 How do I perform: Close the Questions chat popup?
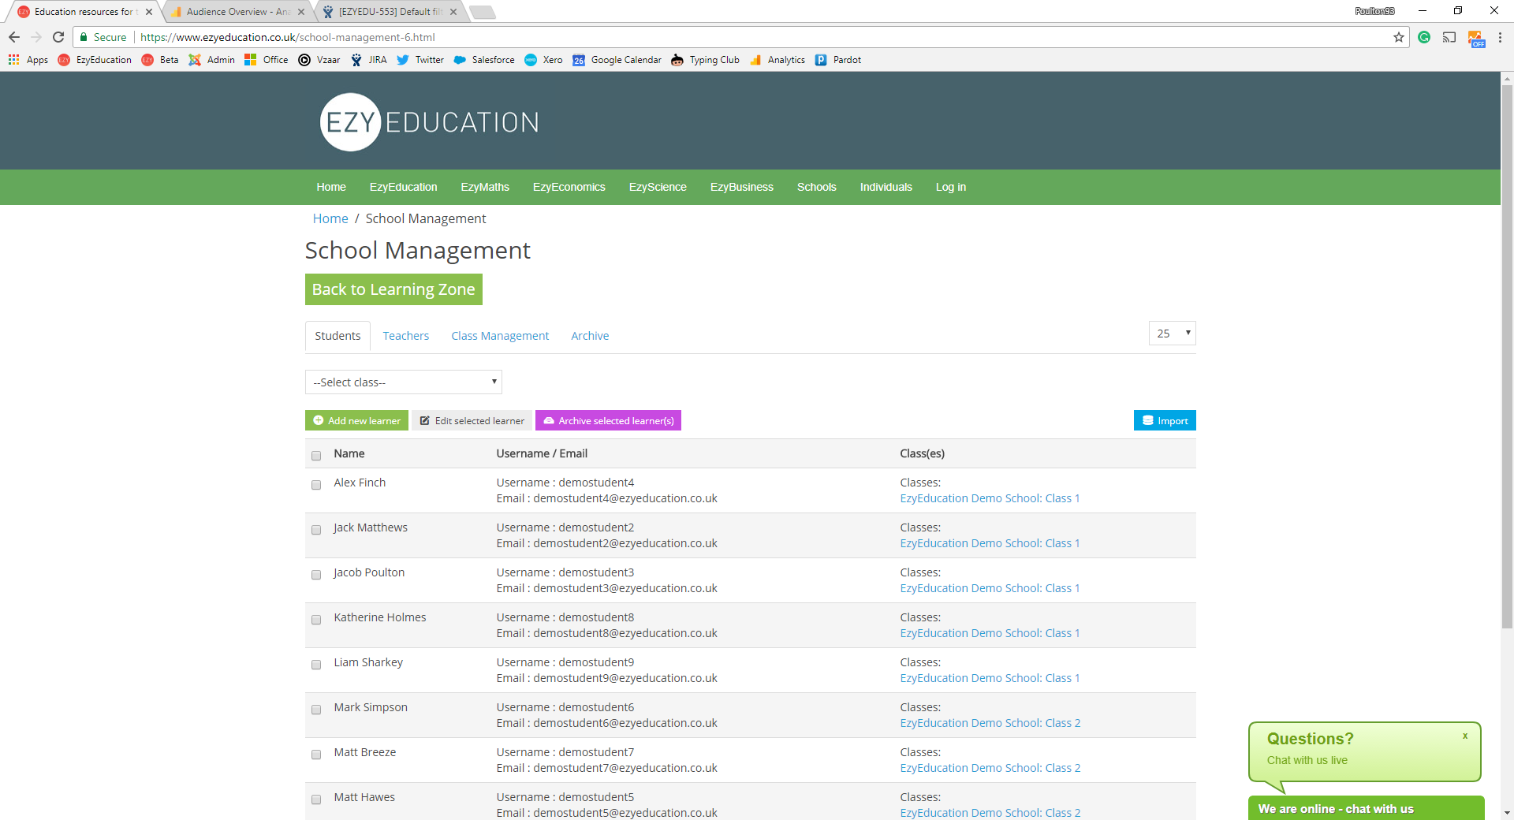click(1465, 736)
